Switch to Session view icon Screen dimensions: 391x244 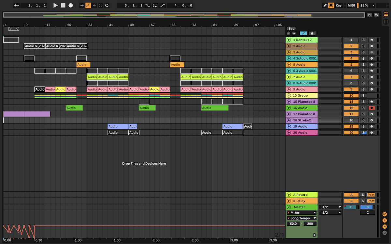(386, 22)
